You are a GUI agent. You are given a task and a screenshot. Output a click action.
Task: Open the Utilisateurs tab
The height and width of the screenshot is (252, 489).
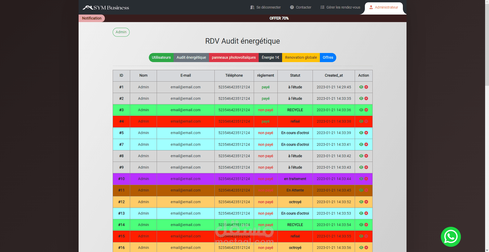coord(161,57)
